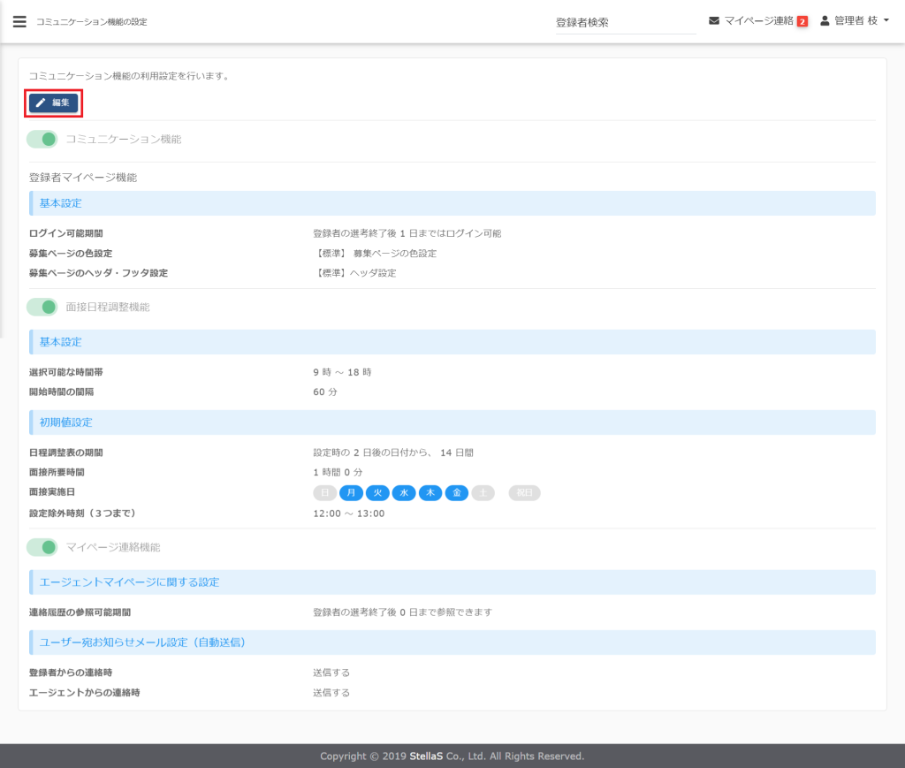Select the 月 (Monday) interview day pill
905x768 pixels.
coord(351,493)
